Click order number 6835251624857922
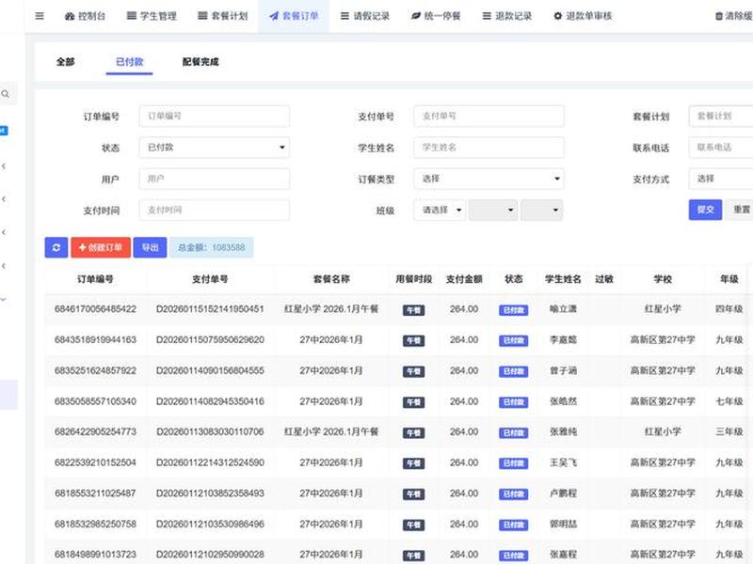The width and height of the screenshot is (753, 564). pyautogui.click(x=95, y=370)
